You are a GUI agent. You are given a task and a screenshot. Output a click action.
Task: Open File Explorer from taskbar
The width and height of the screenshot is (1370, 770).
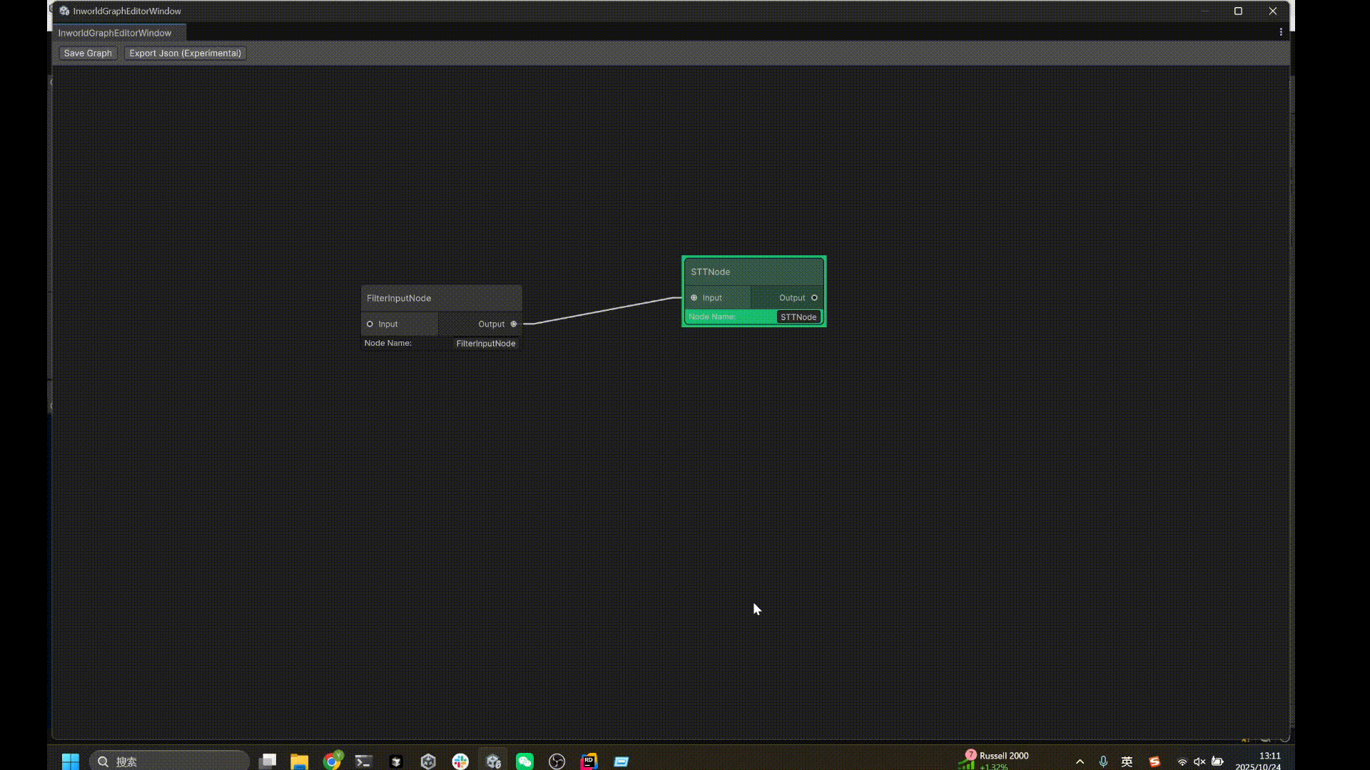299,761
